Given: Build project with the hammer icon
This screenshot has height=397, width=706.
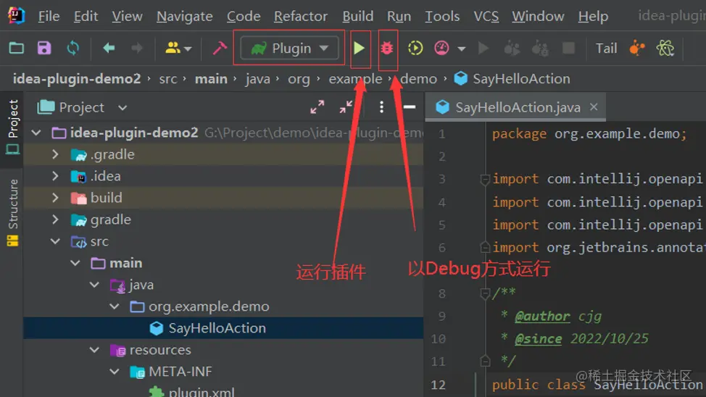Looking at the screenshot, I should [220, 48].
